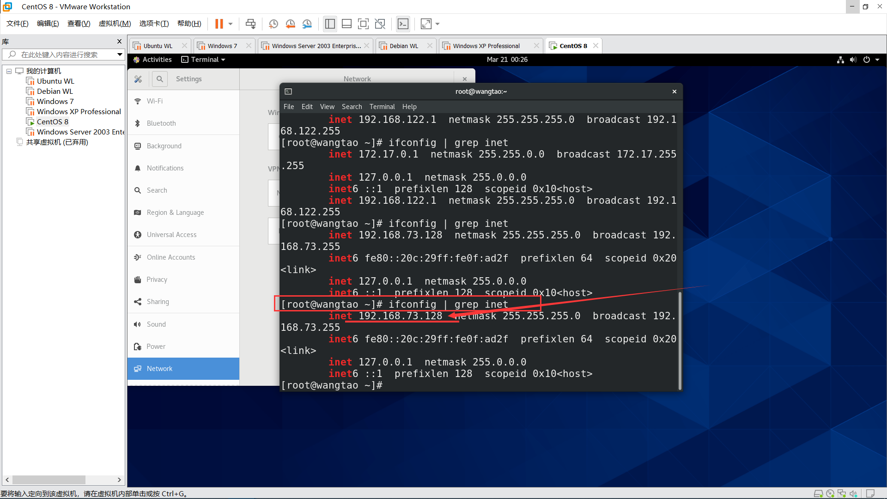
Task: Open the snapshot manager wrench-clock icon
Action: [307, 24]
